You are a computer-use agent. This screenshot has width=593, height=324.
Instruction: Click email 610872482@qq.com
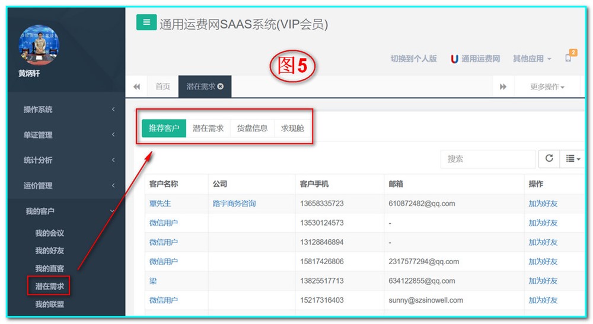422,204
